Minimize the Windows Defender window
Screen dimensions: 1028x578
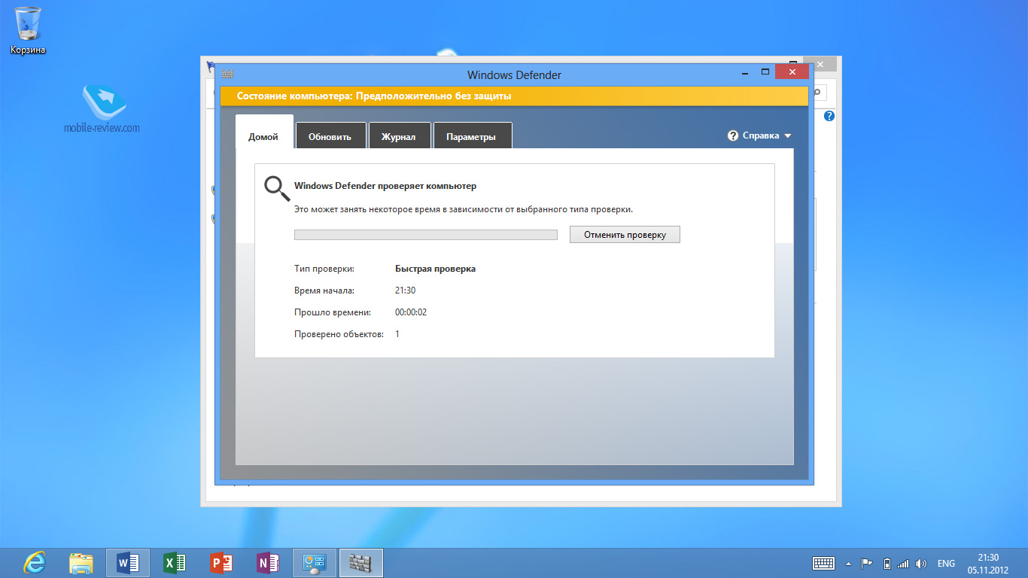pyautogui.click(x=744, y=72)
